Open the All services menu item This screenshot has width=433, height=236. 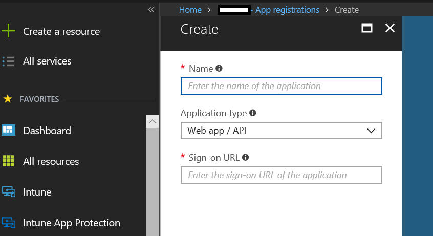[47, 61]
